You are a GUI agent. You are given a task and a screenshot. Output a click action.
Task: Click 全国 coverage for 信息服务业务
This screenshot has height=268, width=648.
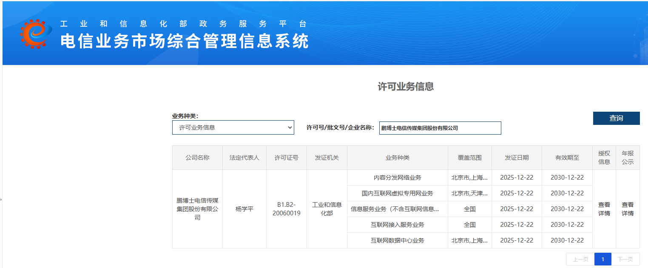click(x=469, y=209)
